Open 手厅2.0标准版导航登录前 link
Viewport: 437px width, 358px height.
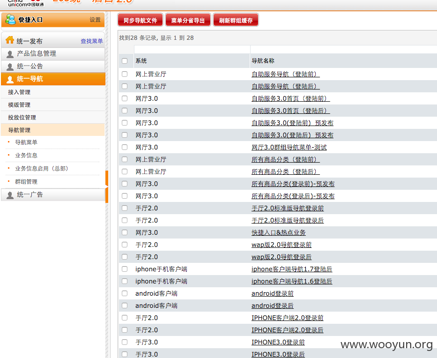coord(288,208)
